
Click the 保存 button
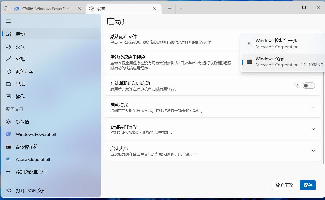pos(308,185)
